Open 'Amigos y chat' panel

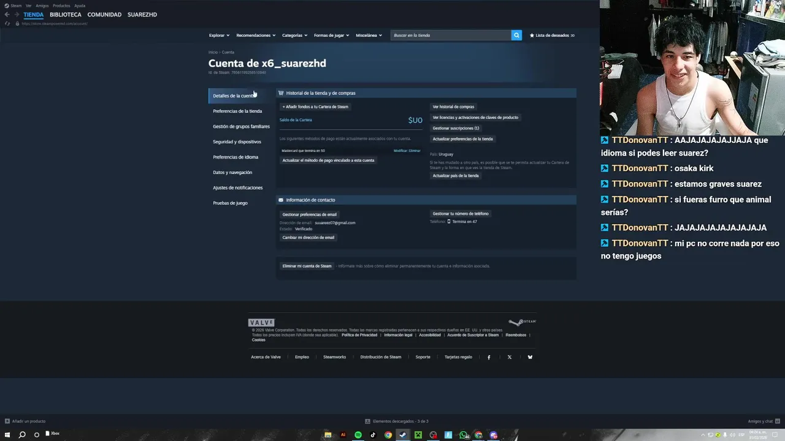point(764,421)
